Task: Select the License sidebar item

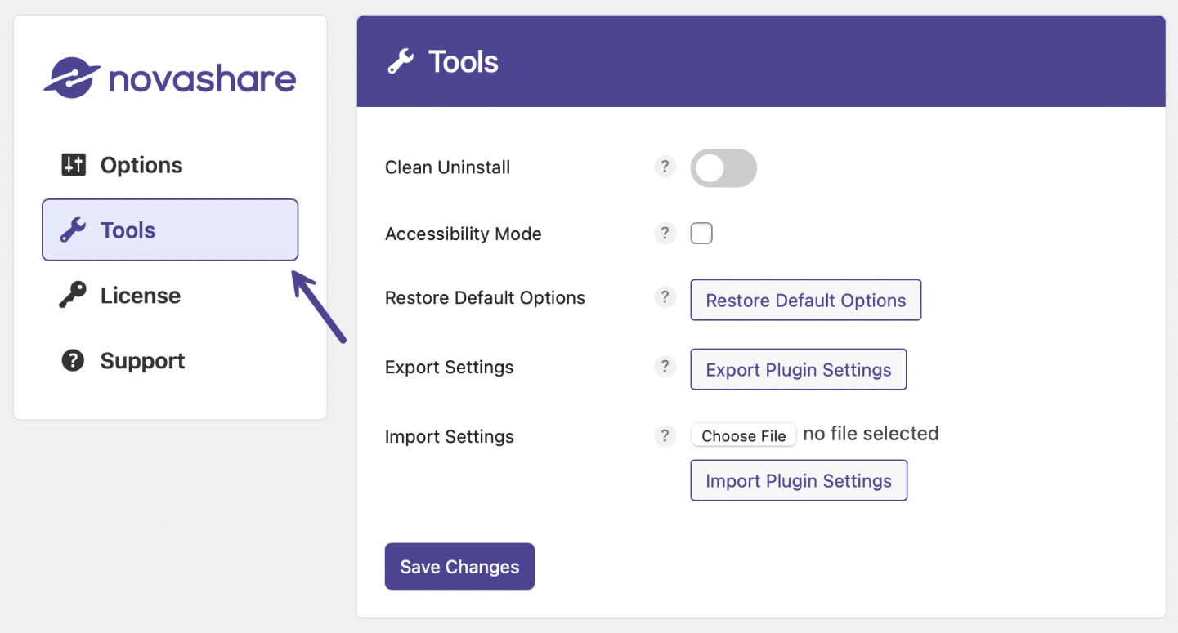Action: tap(140, 295)
